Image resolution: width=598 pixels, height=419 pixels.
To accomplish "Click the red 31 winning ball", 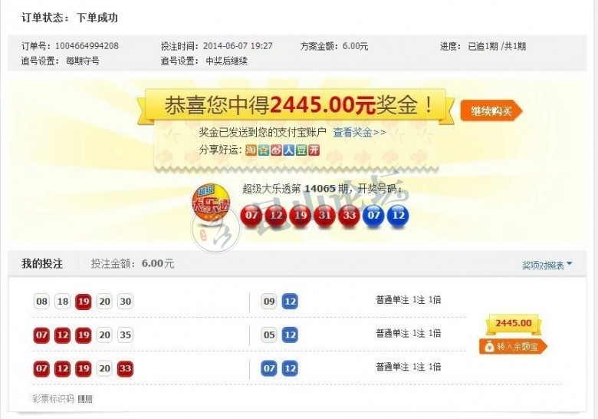I will pyautogui.click(x=324, y=216).
